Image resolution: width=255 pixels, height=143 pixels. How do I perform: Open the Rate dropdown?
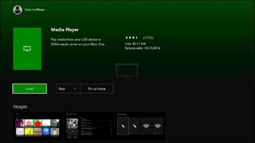pyautogui.click(x=68, y=89)
